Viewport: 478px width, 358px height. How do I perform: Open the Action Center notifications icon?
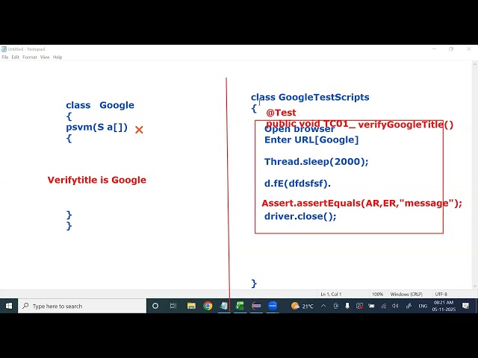click(x=465, y=306)
